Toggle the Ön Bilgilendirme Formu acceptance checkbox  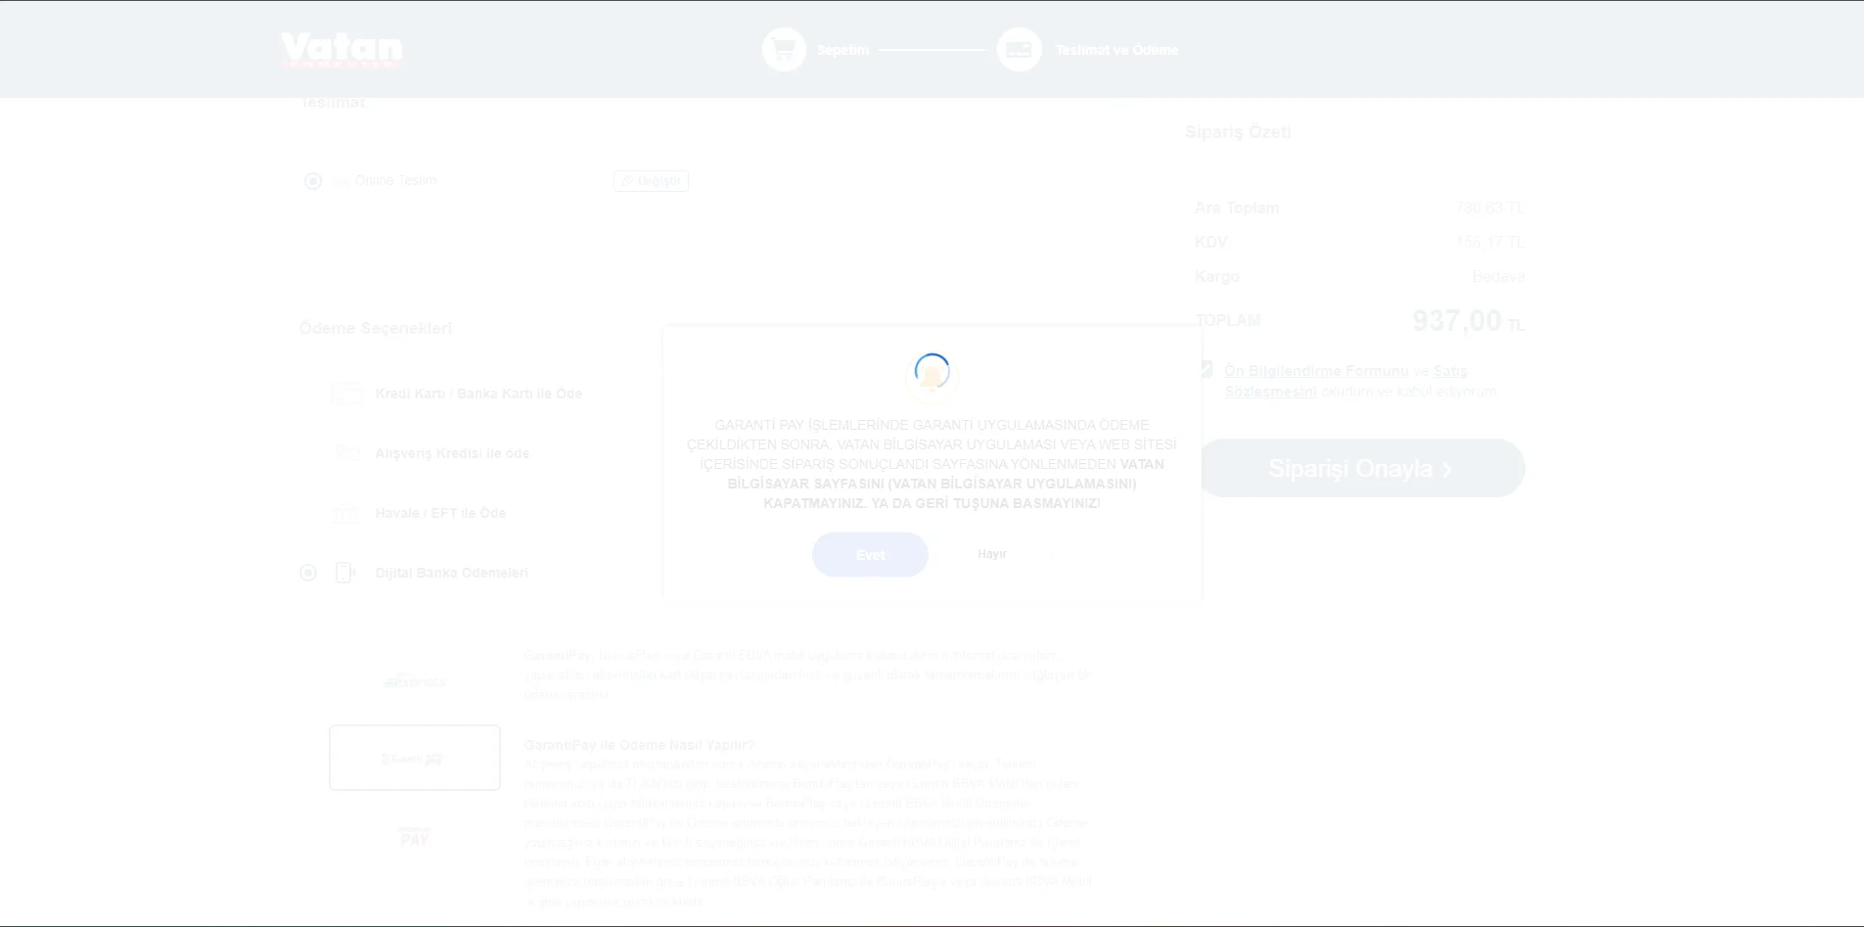click(x=1205, y=369)
